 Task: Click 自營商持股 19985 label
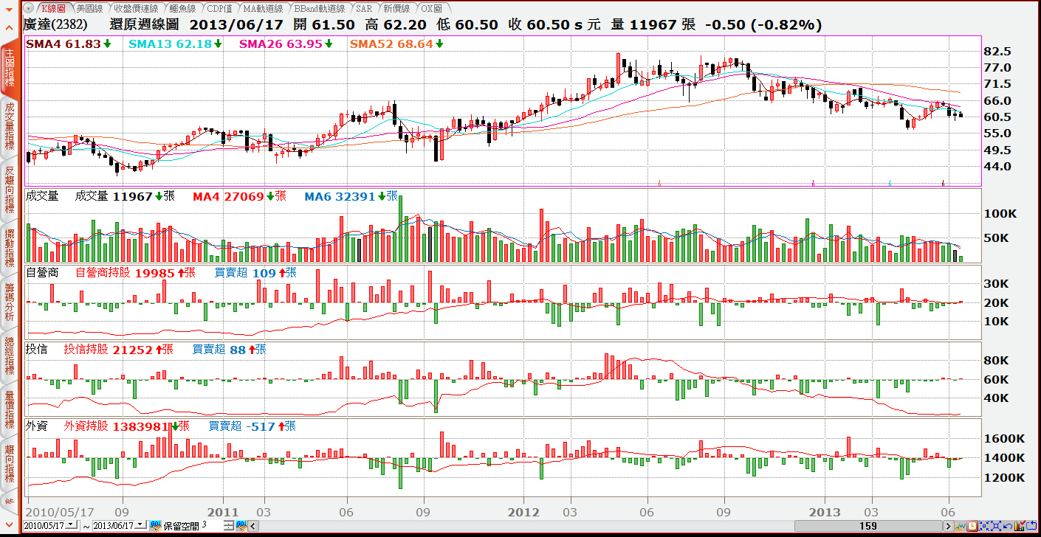pyautogui.click(x=126, y=273)
